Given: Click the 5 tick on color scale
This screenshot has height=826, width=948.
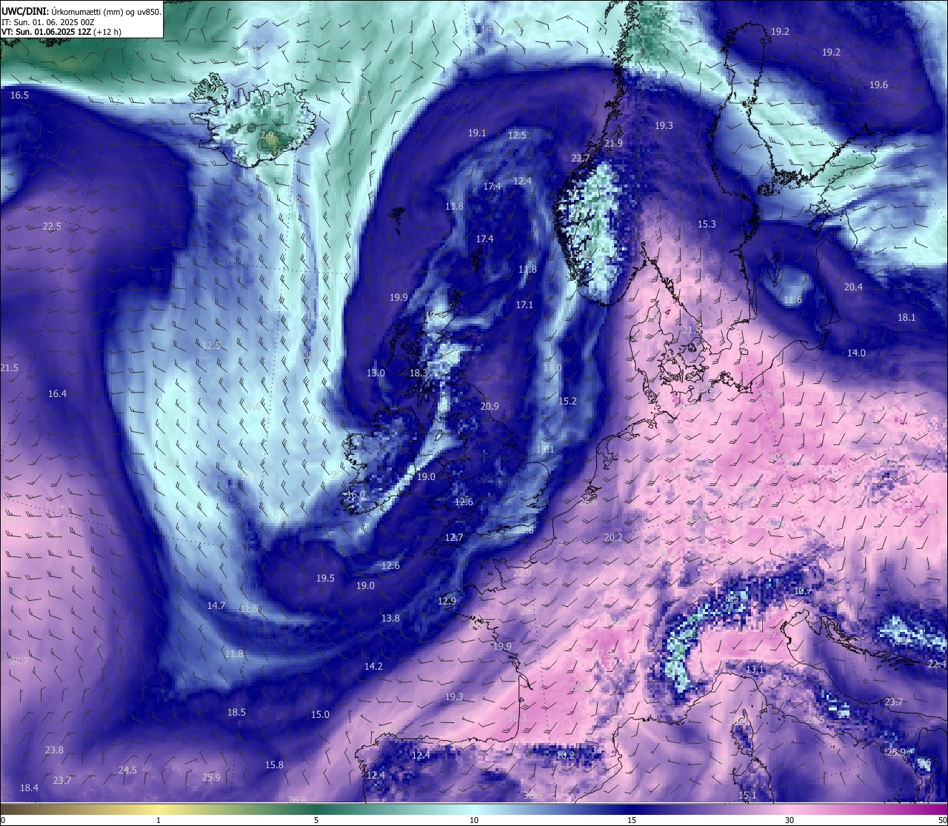Looking at the screenshot, I should [316, 820].
